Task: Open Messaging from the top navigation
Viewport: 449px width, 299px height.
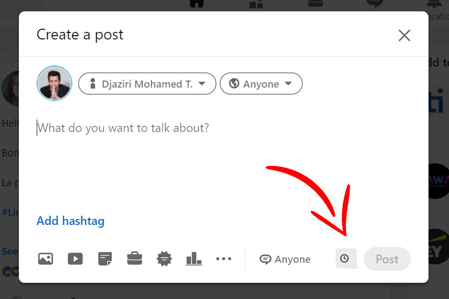Action: [374, 4]
